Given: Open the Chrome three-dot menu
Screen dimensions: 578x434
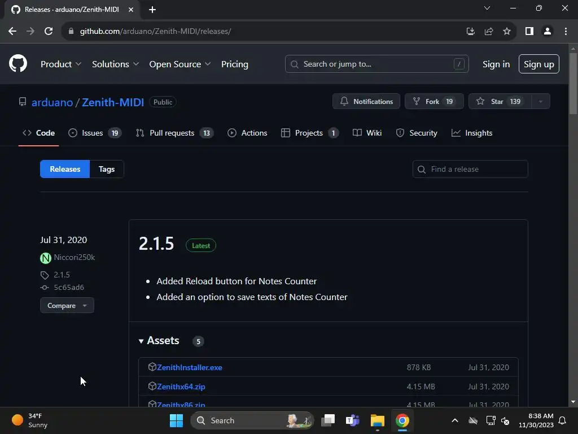Looking at the screenshot, I should pyautogui.click(x=566, y=32).
